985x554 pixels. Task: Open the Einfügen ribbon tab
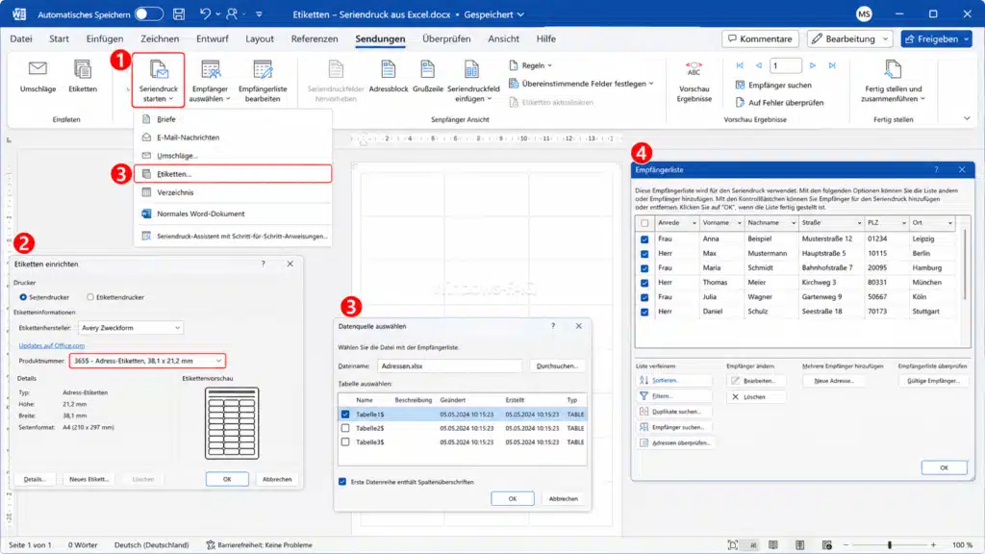pos(104,38)
